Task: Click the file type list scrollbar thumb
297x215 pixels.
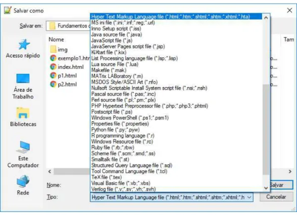Action: point(266,129)
